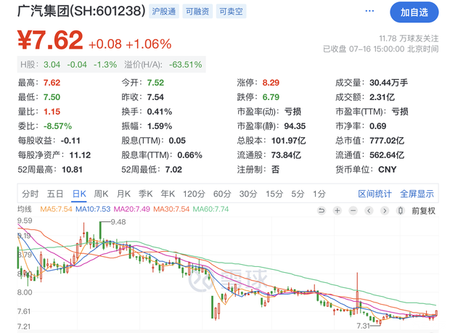Click the 加自选 button
Screen dimensions: 450x333
pyautogui.click(x=414, y=12)
